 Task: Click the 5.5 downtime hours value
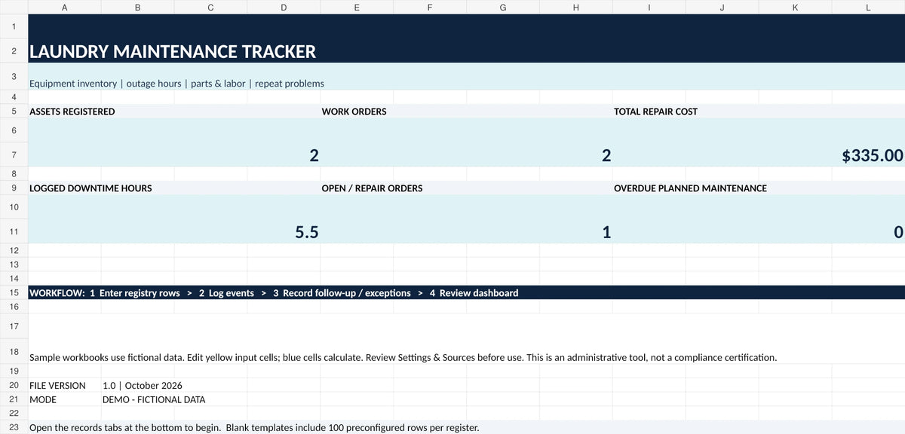[306, 233]
